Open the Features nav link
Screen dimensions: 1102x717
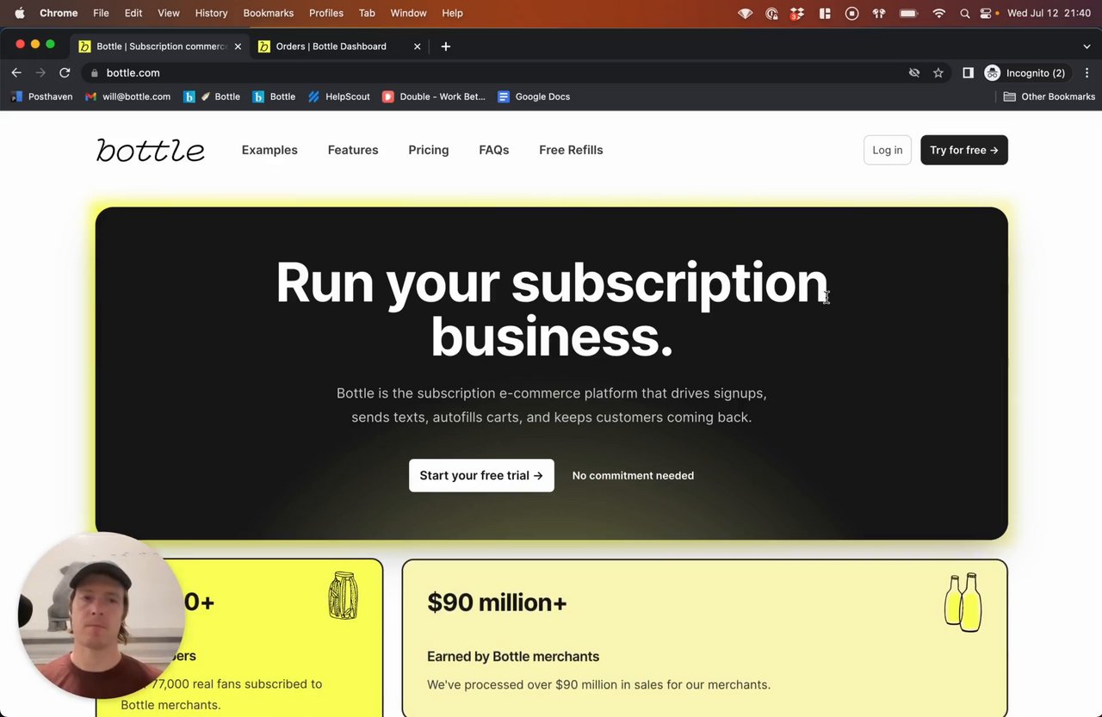pos(353,150)
